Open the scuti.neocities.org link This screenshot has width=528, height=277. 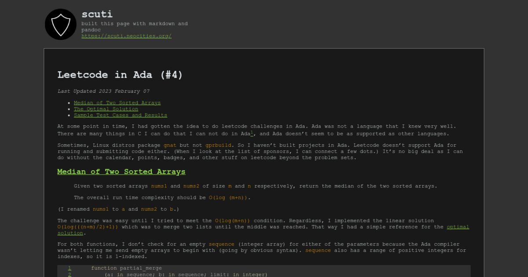(126, 36)
